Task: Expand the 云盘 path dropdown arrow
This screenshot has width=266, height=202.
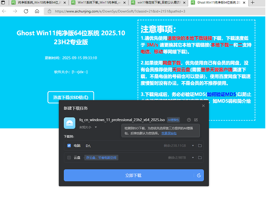Action: click(193, 157)
